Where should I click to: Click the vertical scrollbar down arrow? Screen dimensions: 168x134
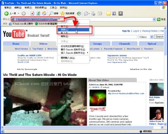coord(165,124)
